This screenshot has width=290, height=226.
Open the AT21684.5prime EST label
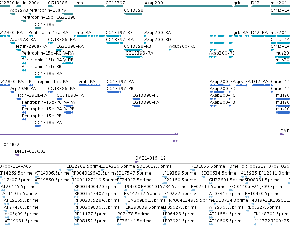point(226,214)
